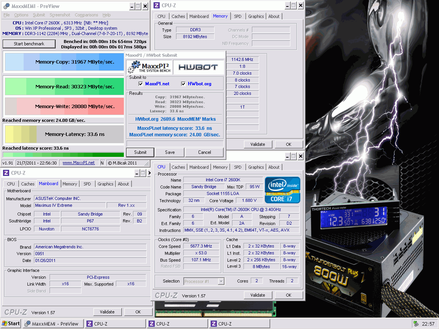The image size is (439, 329).
Task: Switch to SPD tab in Memory CPU-Z window
Action: [x=238, y=16]
